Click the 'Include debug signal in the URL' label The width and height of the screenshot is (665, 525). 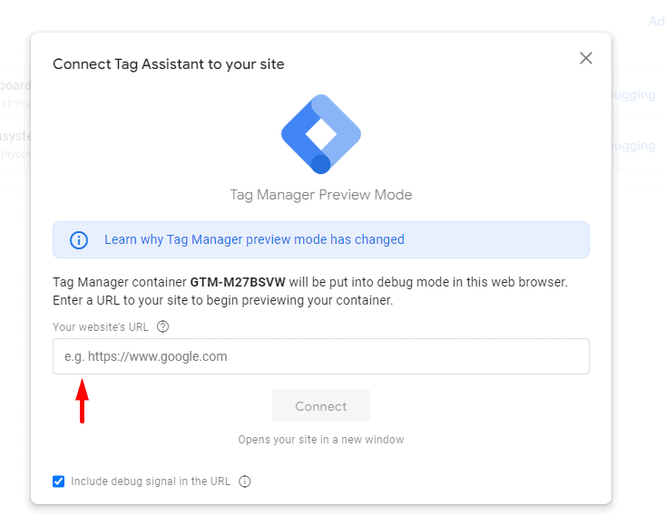[151, 481]
